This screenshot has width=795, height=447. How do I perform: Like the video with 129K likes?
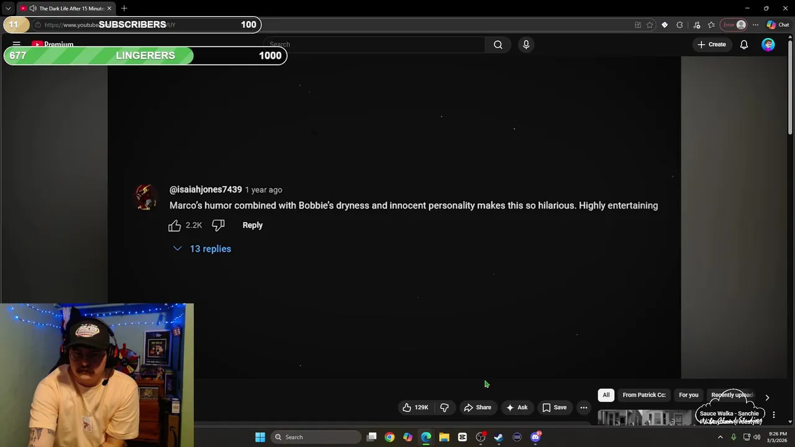coord(415,407)
